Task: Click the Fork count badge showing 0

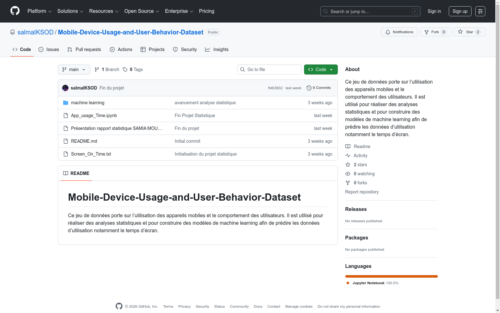Action: tap(444, 32)
